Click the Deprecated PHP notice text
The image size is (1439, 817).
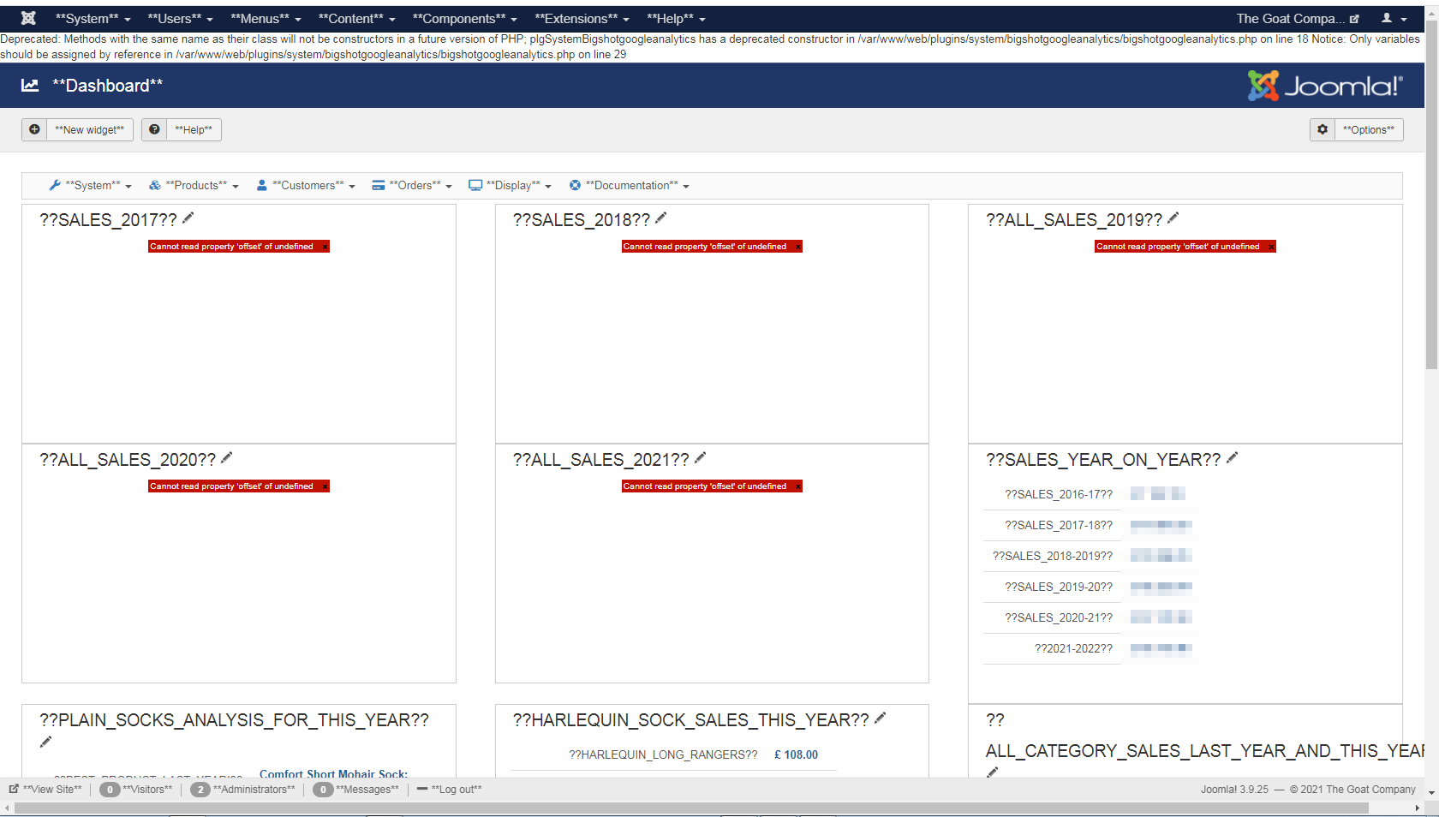tap(710, 47)
